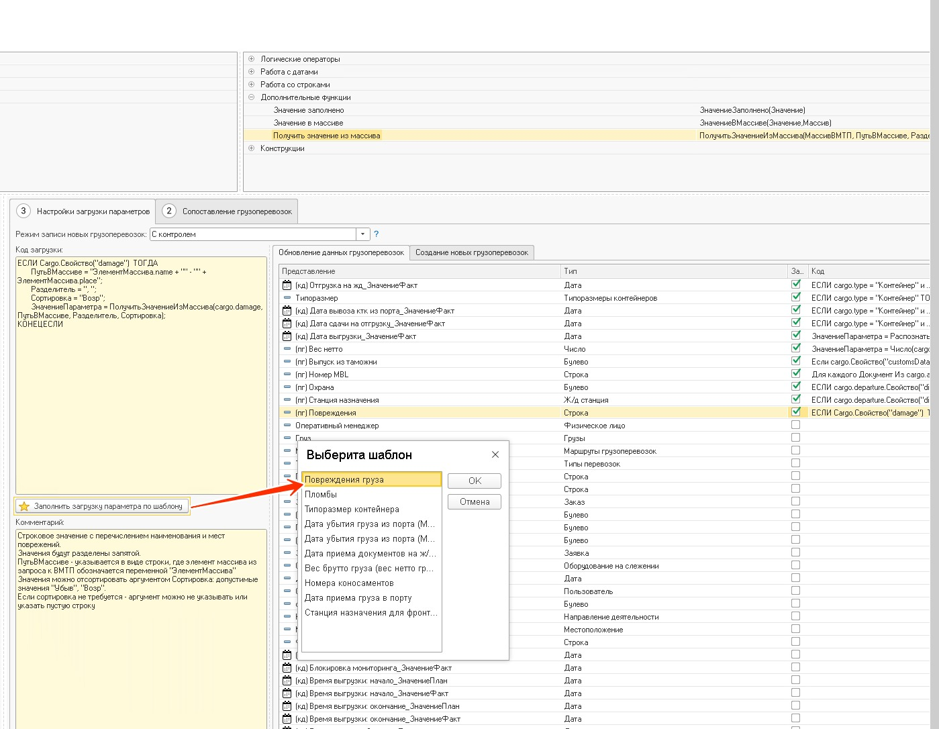Screen dimensions: 939x729
Task: Click the 'Отмена' button
Action: point(475,501)
